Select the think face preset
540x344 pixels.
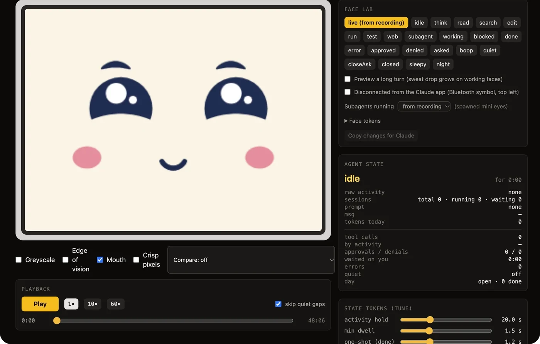[x=440, y=23]
